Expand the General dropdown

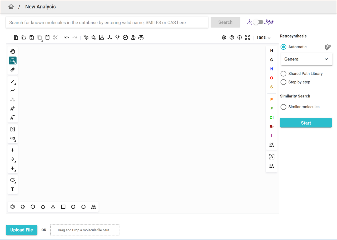(306, 59)
